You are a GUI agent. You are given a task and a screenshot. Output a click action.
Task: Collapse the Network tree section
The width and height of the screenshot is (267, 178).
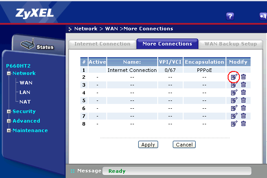coord(9,74)
